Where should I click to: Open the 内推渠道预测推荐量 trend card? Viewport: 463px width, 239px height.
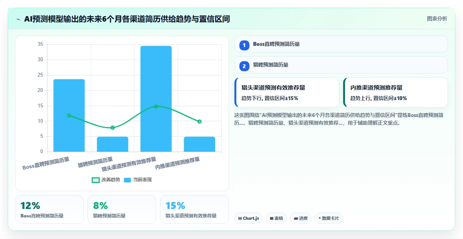click(396, 92)
